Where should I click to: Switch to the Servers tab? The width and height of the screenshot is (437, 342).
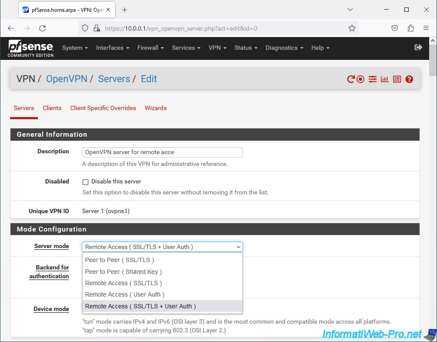24,108
